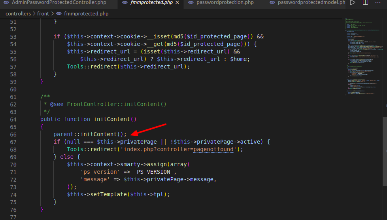387x220 pixels.
Task: Click @see FrontController::initContent() comment
Action: [x=108, y=104]
